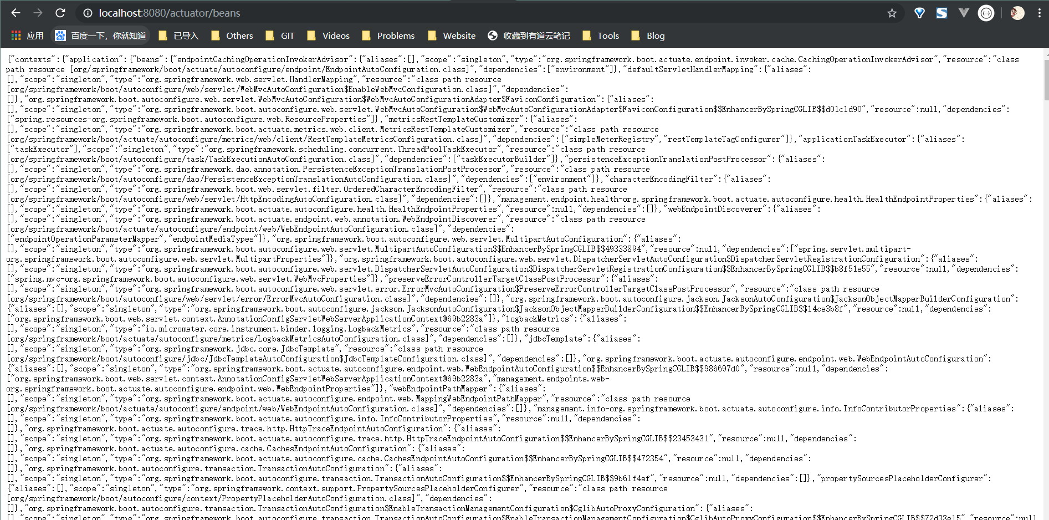Open the 应用 apps shortcut
Screen dimensions: 1049x520
[27, 35]
